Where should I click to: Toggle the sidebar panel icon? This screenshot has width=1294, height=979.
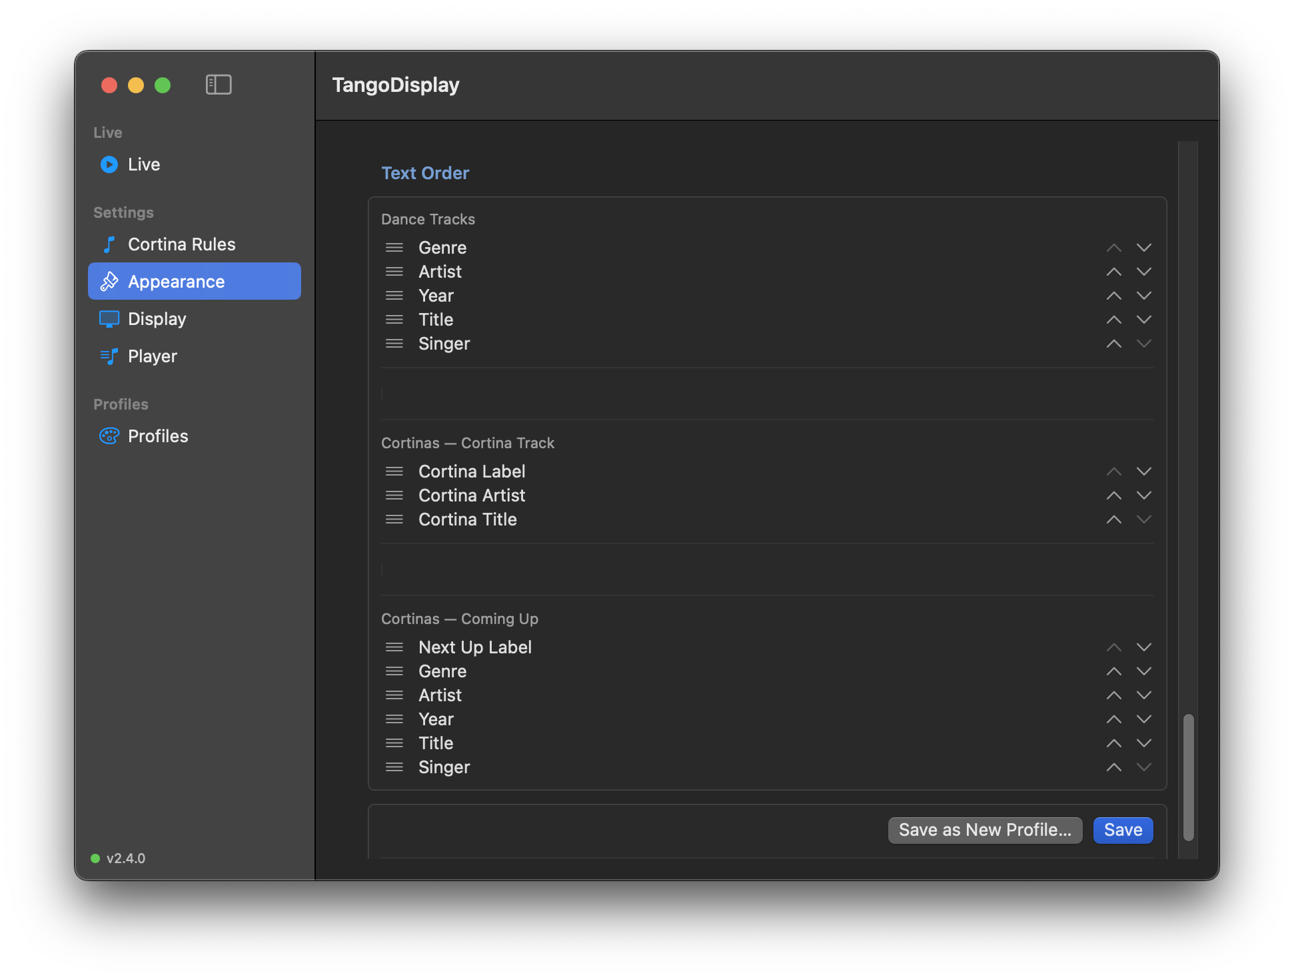coord(219,85)
